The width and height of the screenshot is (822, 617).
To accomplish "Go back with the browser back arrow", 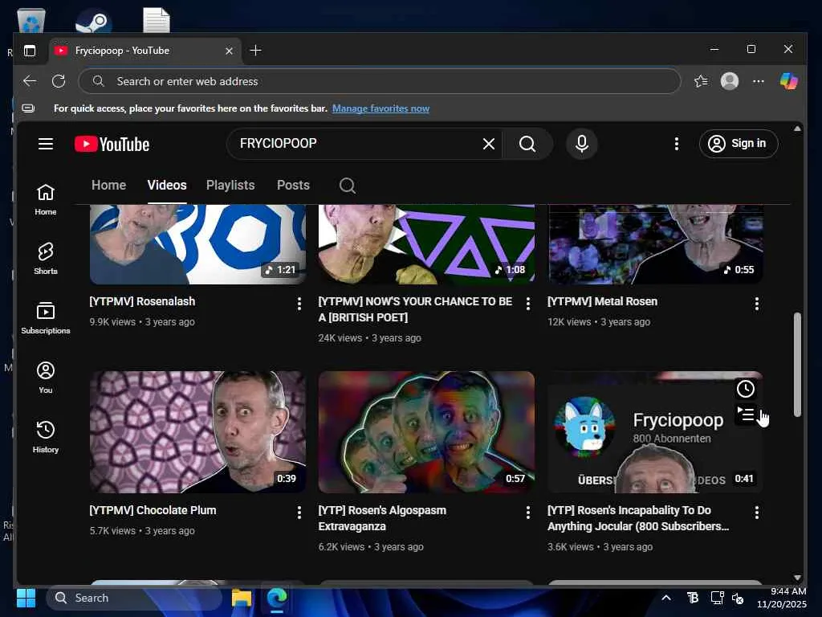I will (30, 81).
